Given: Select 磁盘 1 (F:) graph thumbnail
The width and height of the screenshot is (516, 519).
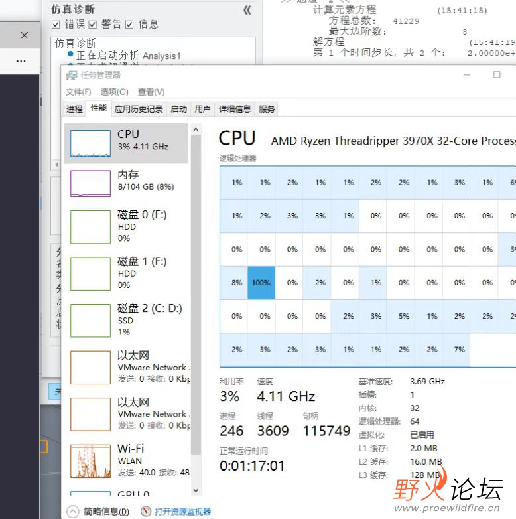Looking at the screenshot, I should (x=90, y=274).
